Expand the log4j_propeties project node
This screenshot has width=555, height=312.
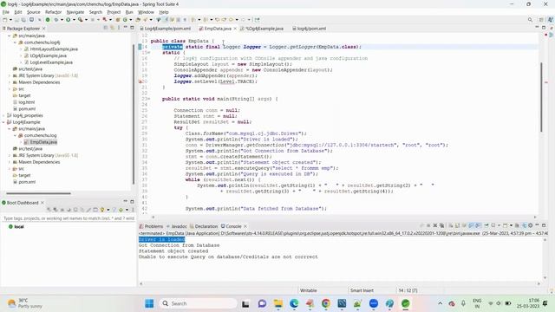(x=3, y=115)
